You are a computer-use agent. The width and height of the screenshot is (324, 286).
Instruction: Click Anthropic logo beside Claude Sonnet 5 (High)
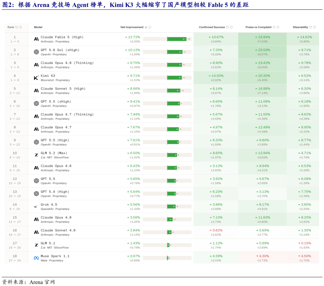tap(36, 91)
